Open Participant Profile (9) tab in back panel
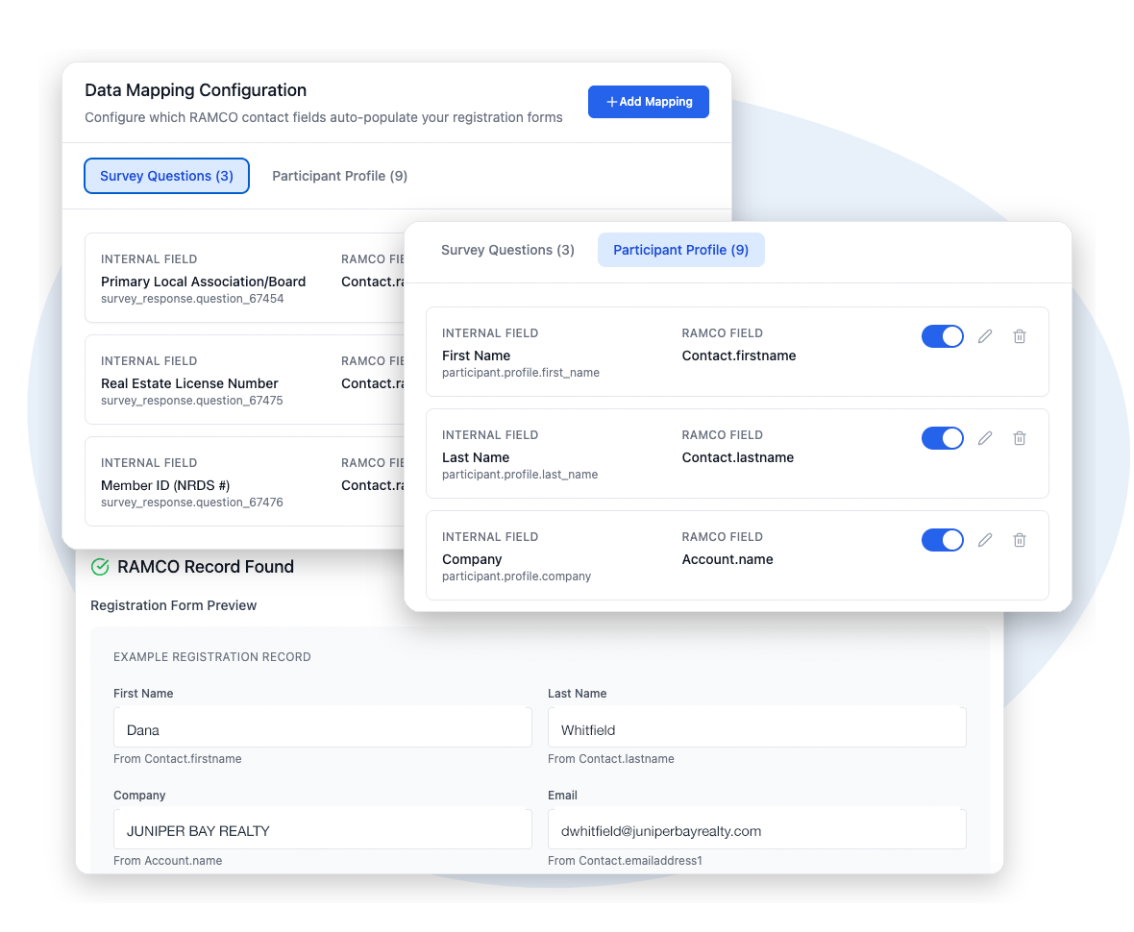The image size is (1134, 932). [x=340, y=176]
